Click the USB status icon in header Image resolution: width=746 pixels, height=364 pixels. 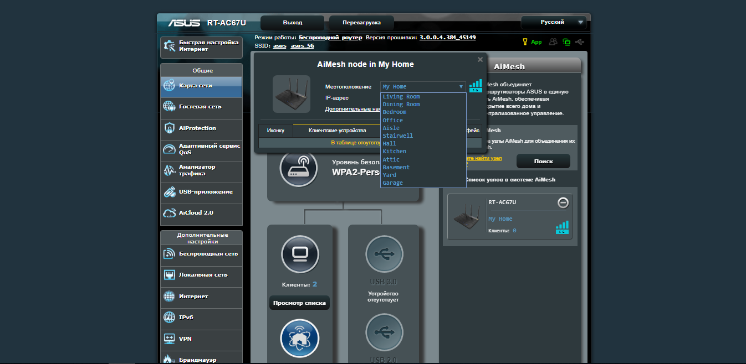tap(580, 42)
